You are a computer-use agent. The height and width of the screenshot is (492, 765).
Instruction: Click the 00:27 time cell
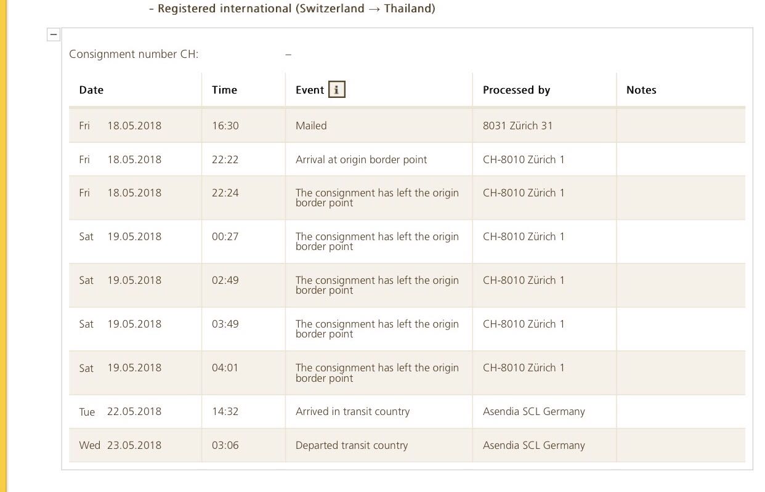coord(225,236)
